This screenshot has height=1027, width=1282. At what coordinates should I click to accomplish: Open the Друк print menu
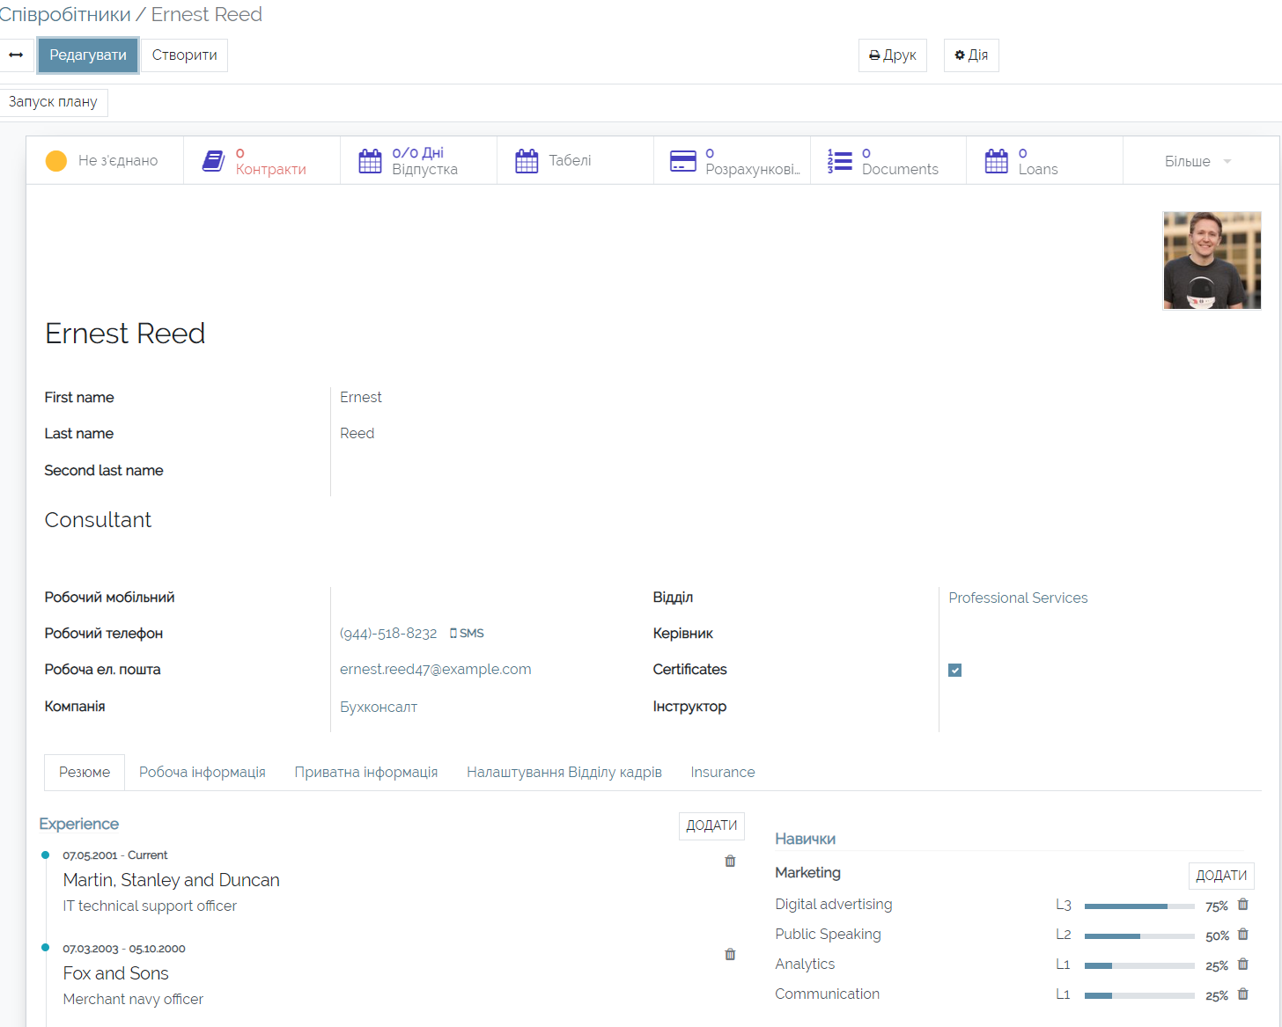coord(893,55)
